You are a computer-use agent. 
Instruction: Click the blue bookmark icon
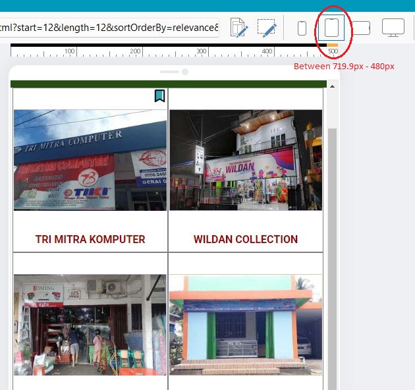pyautogui.click(x=159, y=96)
